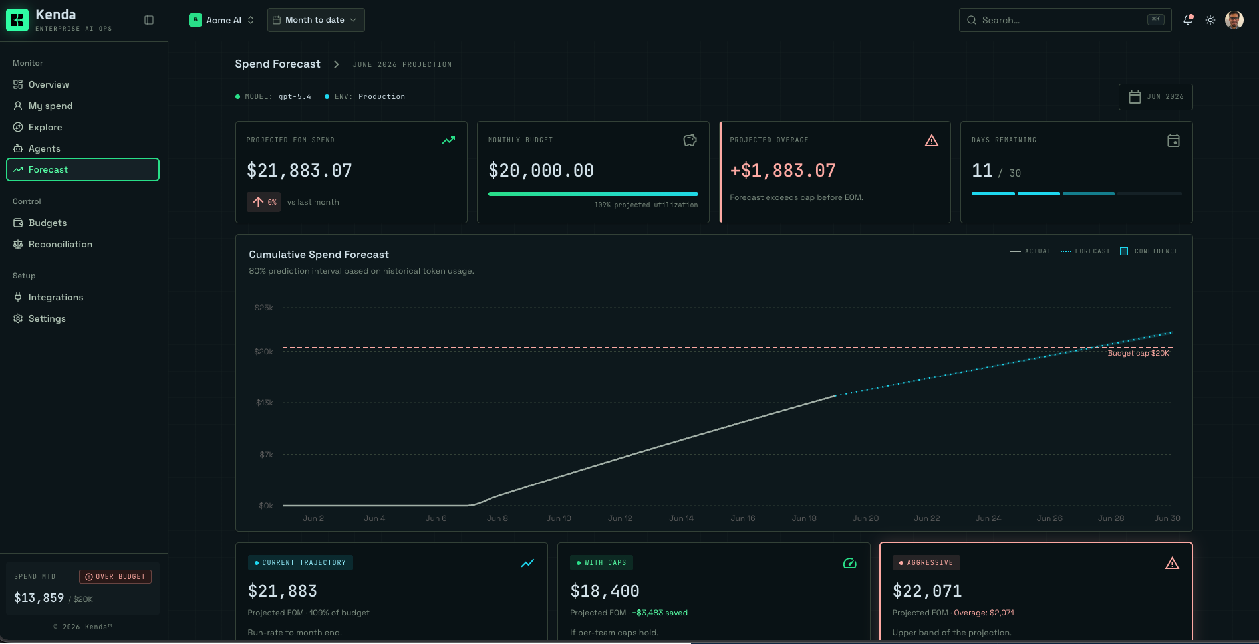Open the Month to date dropdown
Image resolution: width=1259 pixels, height=644 pixels.
[316, 20]
